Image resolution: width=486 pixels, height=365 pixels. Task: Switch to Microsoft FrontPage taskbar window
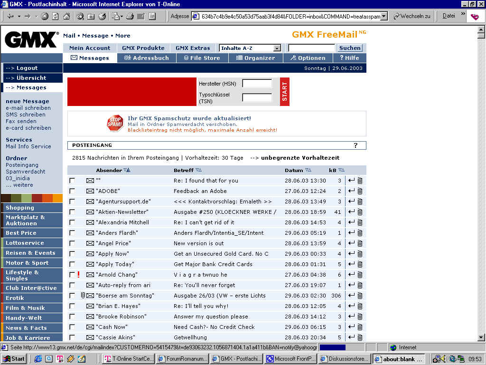click(291, 359)
